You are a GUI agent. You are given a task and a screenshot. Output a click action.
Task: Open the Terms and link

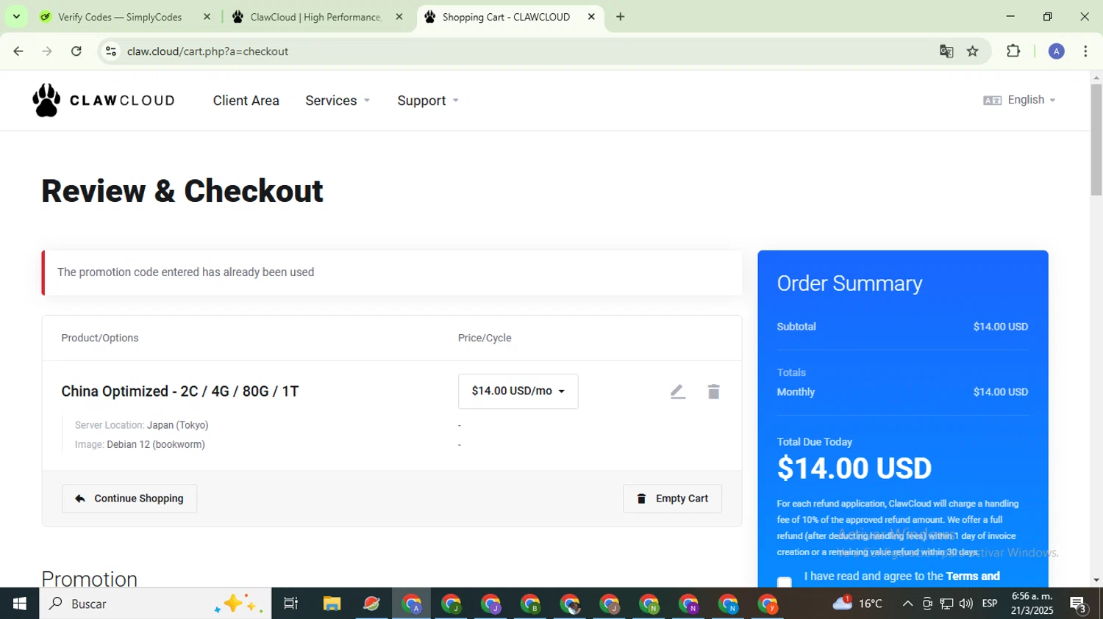click(973, 576)
